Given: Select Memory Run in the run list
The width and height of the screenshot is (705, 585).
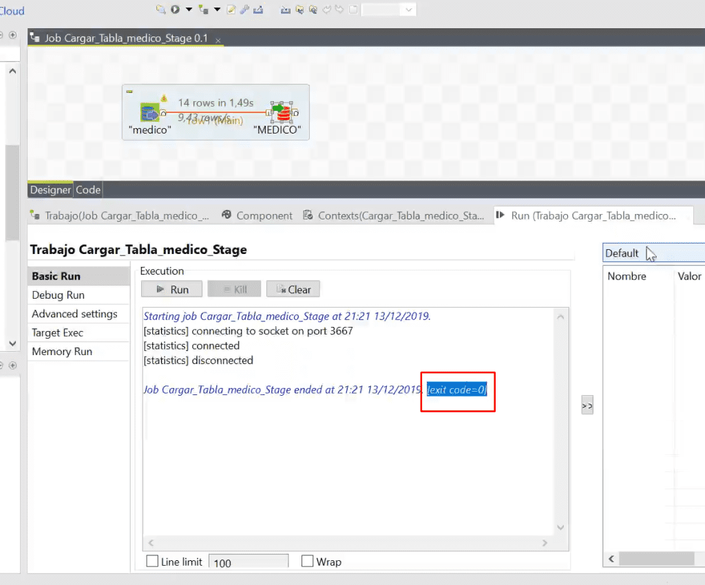Looking at the screenshot, I should [x=79, y=352].
